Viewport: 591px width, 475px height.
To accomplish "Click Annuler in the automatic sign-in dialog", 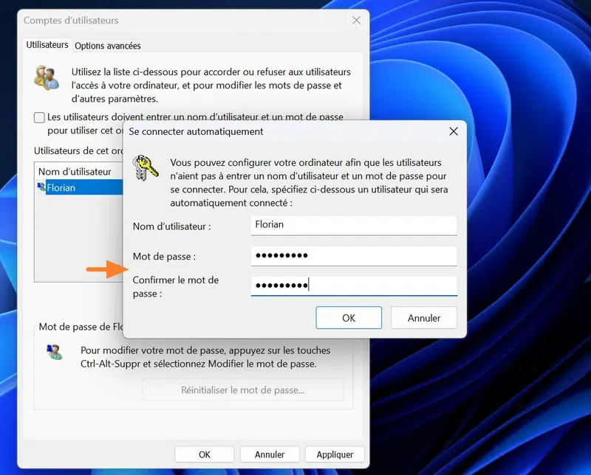I will point(423,318).
